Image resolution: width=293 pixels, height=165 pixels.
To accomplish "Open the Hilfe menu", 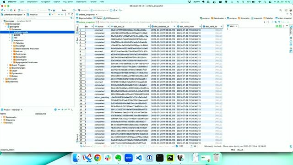I will (x=102, y=2).
